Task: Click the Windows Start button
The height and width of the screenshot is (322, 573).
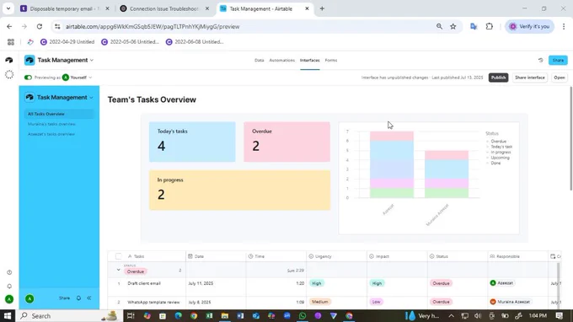Action: pyautogui.click(x=8, y=316)
